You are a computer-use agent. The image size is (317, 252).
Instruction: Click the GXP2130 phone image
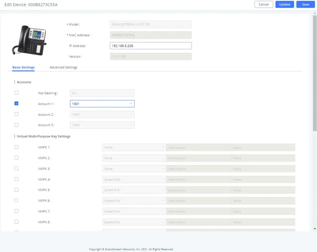tap(29, 40)
